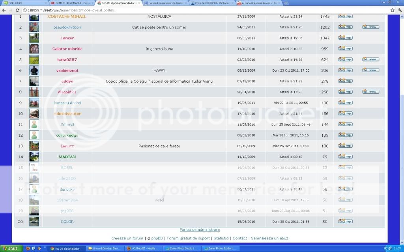Click avatar thumbnail of MARIAN
This screenshot has width=404, height=252.
click(34, 157)
